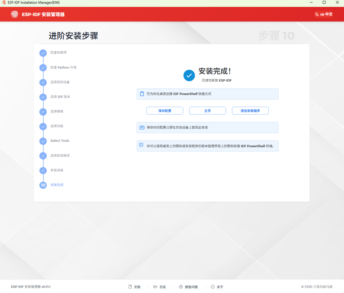The width and height of the screenshot is (344, 293).
Task: Select step 检查依赖项 checkmark
Action: click(x=43, y=53)
